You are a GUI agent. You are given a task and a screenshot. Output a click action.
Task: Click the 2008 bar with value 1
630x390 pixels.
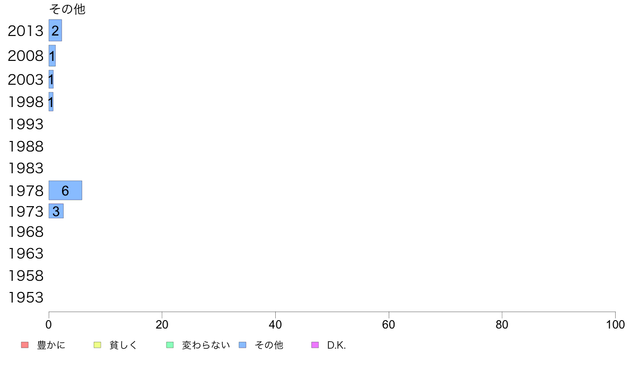click(x=52, y=56)
